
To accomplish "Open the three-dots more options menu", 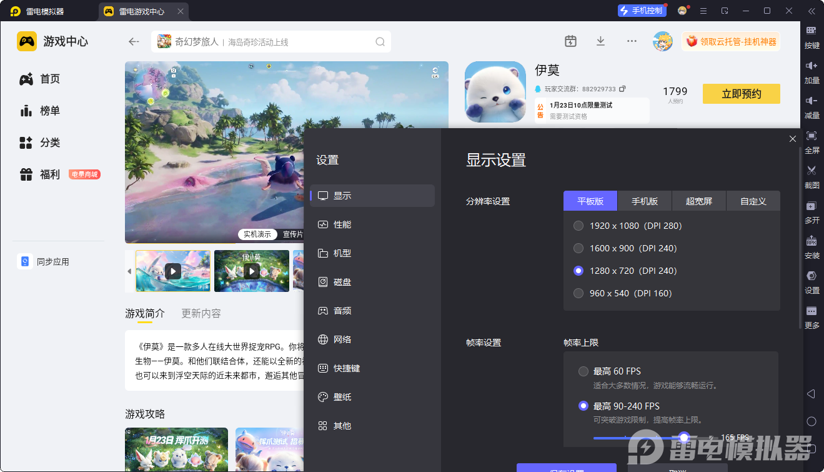I will [x=632, y=41].
